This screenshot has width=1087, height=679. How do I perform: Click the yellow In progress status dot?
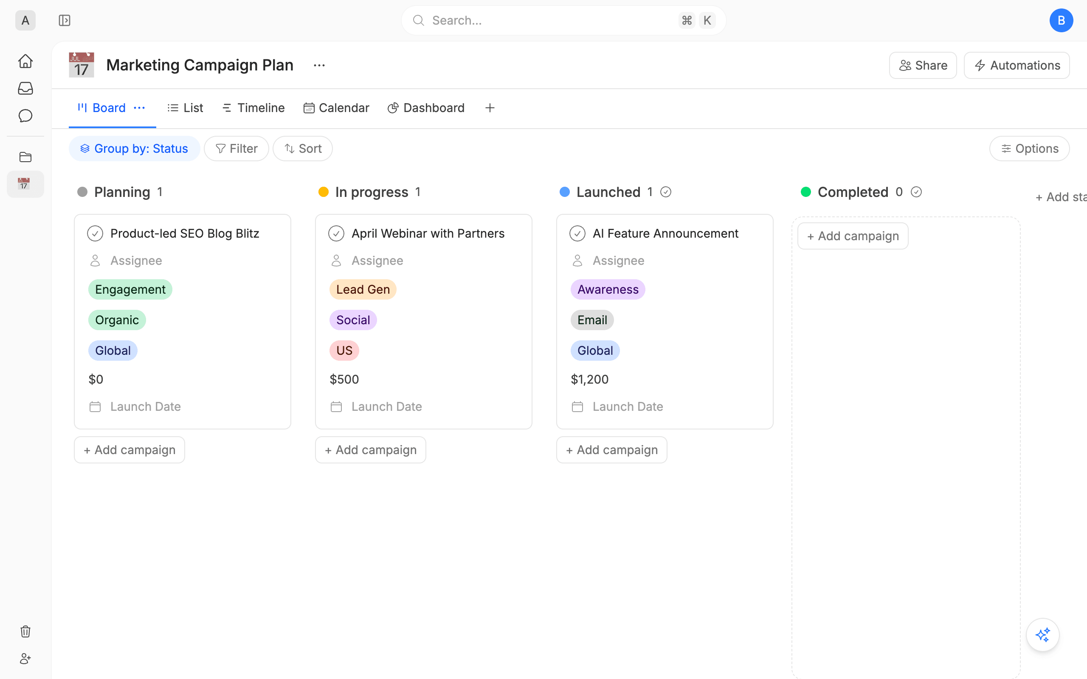tap(324, 192)
